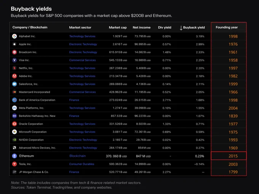Open AMD's Electronic Technology sector link
The width and height of the screenshot is (259, 194).
83,148
